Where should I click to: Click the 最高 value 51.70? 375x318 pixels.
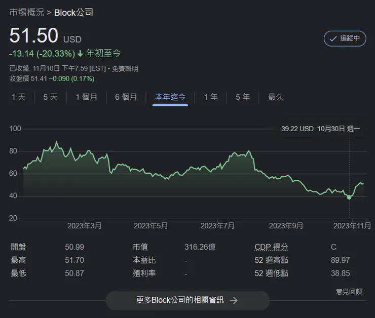[x=74, y=260]
